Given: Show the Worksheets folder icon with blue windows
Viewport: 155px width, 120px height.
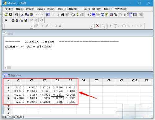Looking at the screenshot, I should [x=94, y=15].
